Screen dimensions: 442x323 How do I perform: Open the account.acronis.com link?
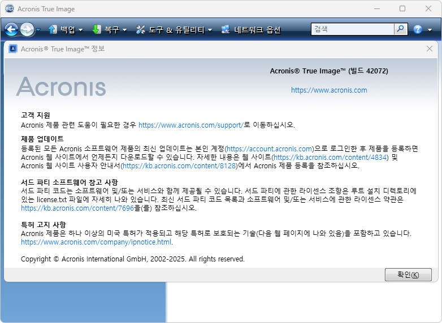click(270, 149)
